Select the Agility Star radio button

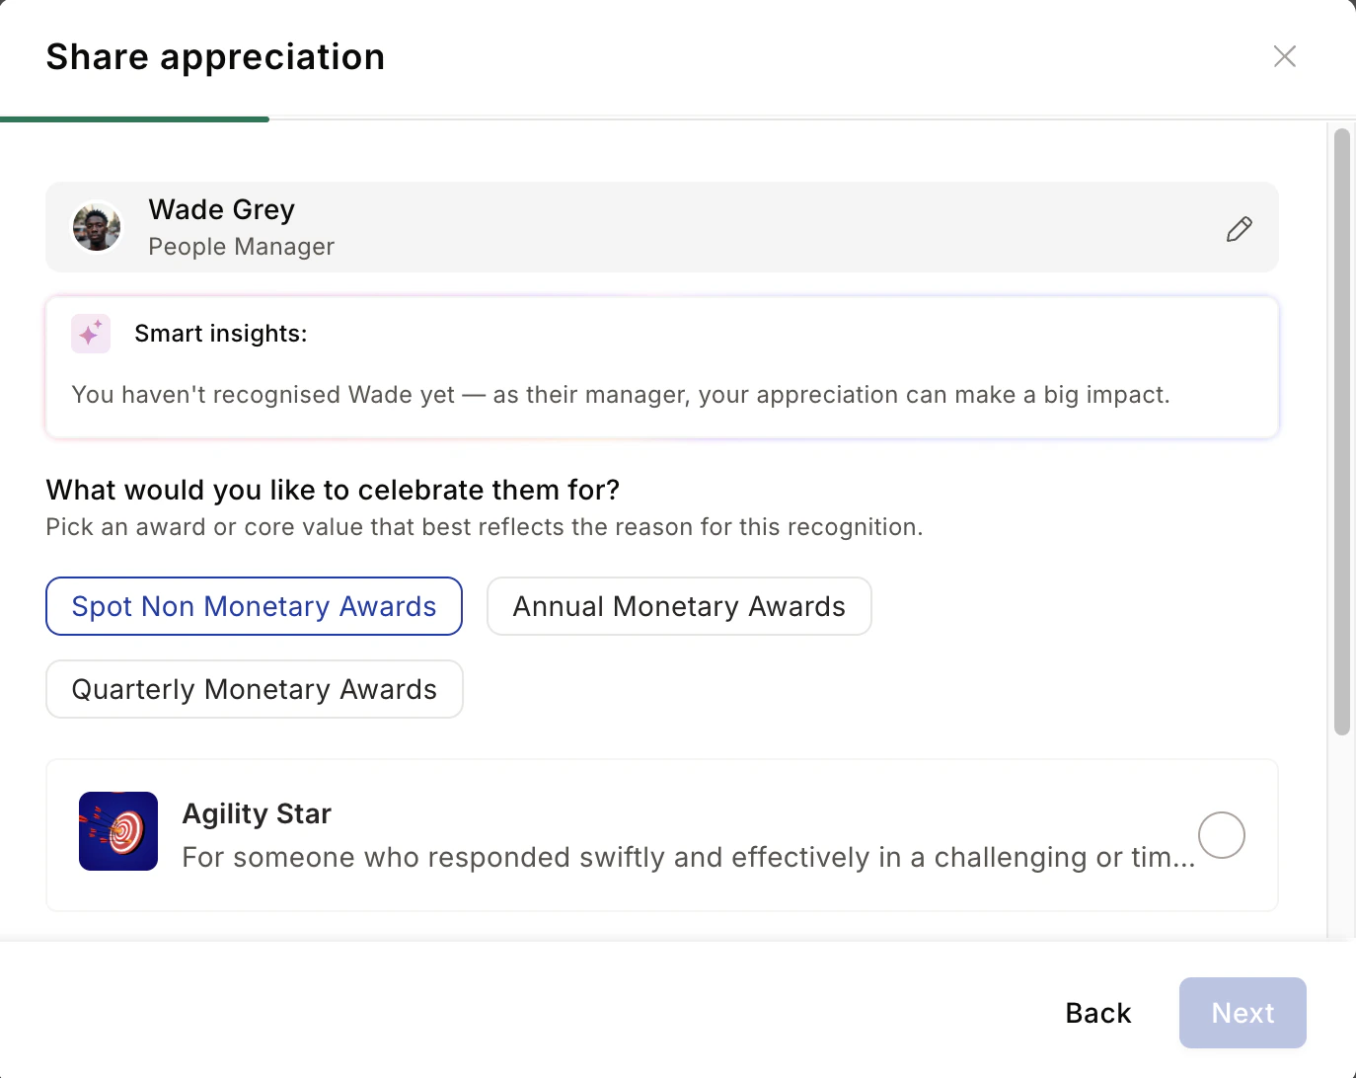tap(1222, 835)
